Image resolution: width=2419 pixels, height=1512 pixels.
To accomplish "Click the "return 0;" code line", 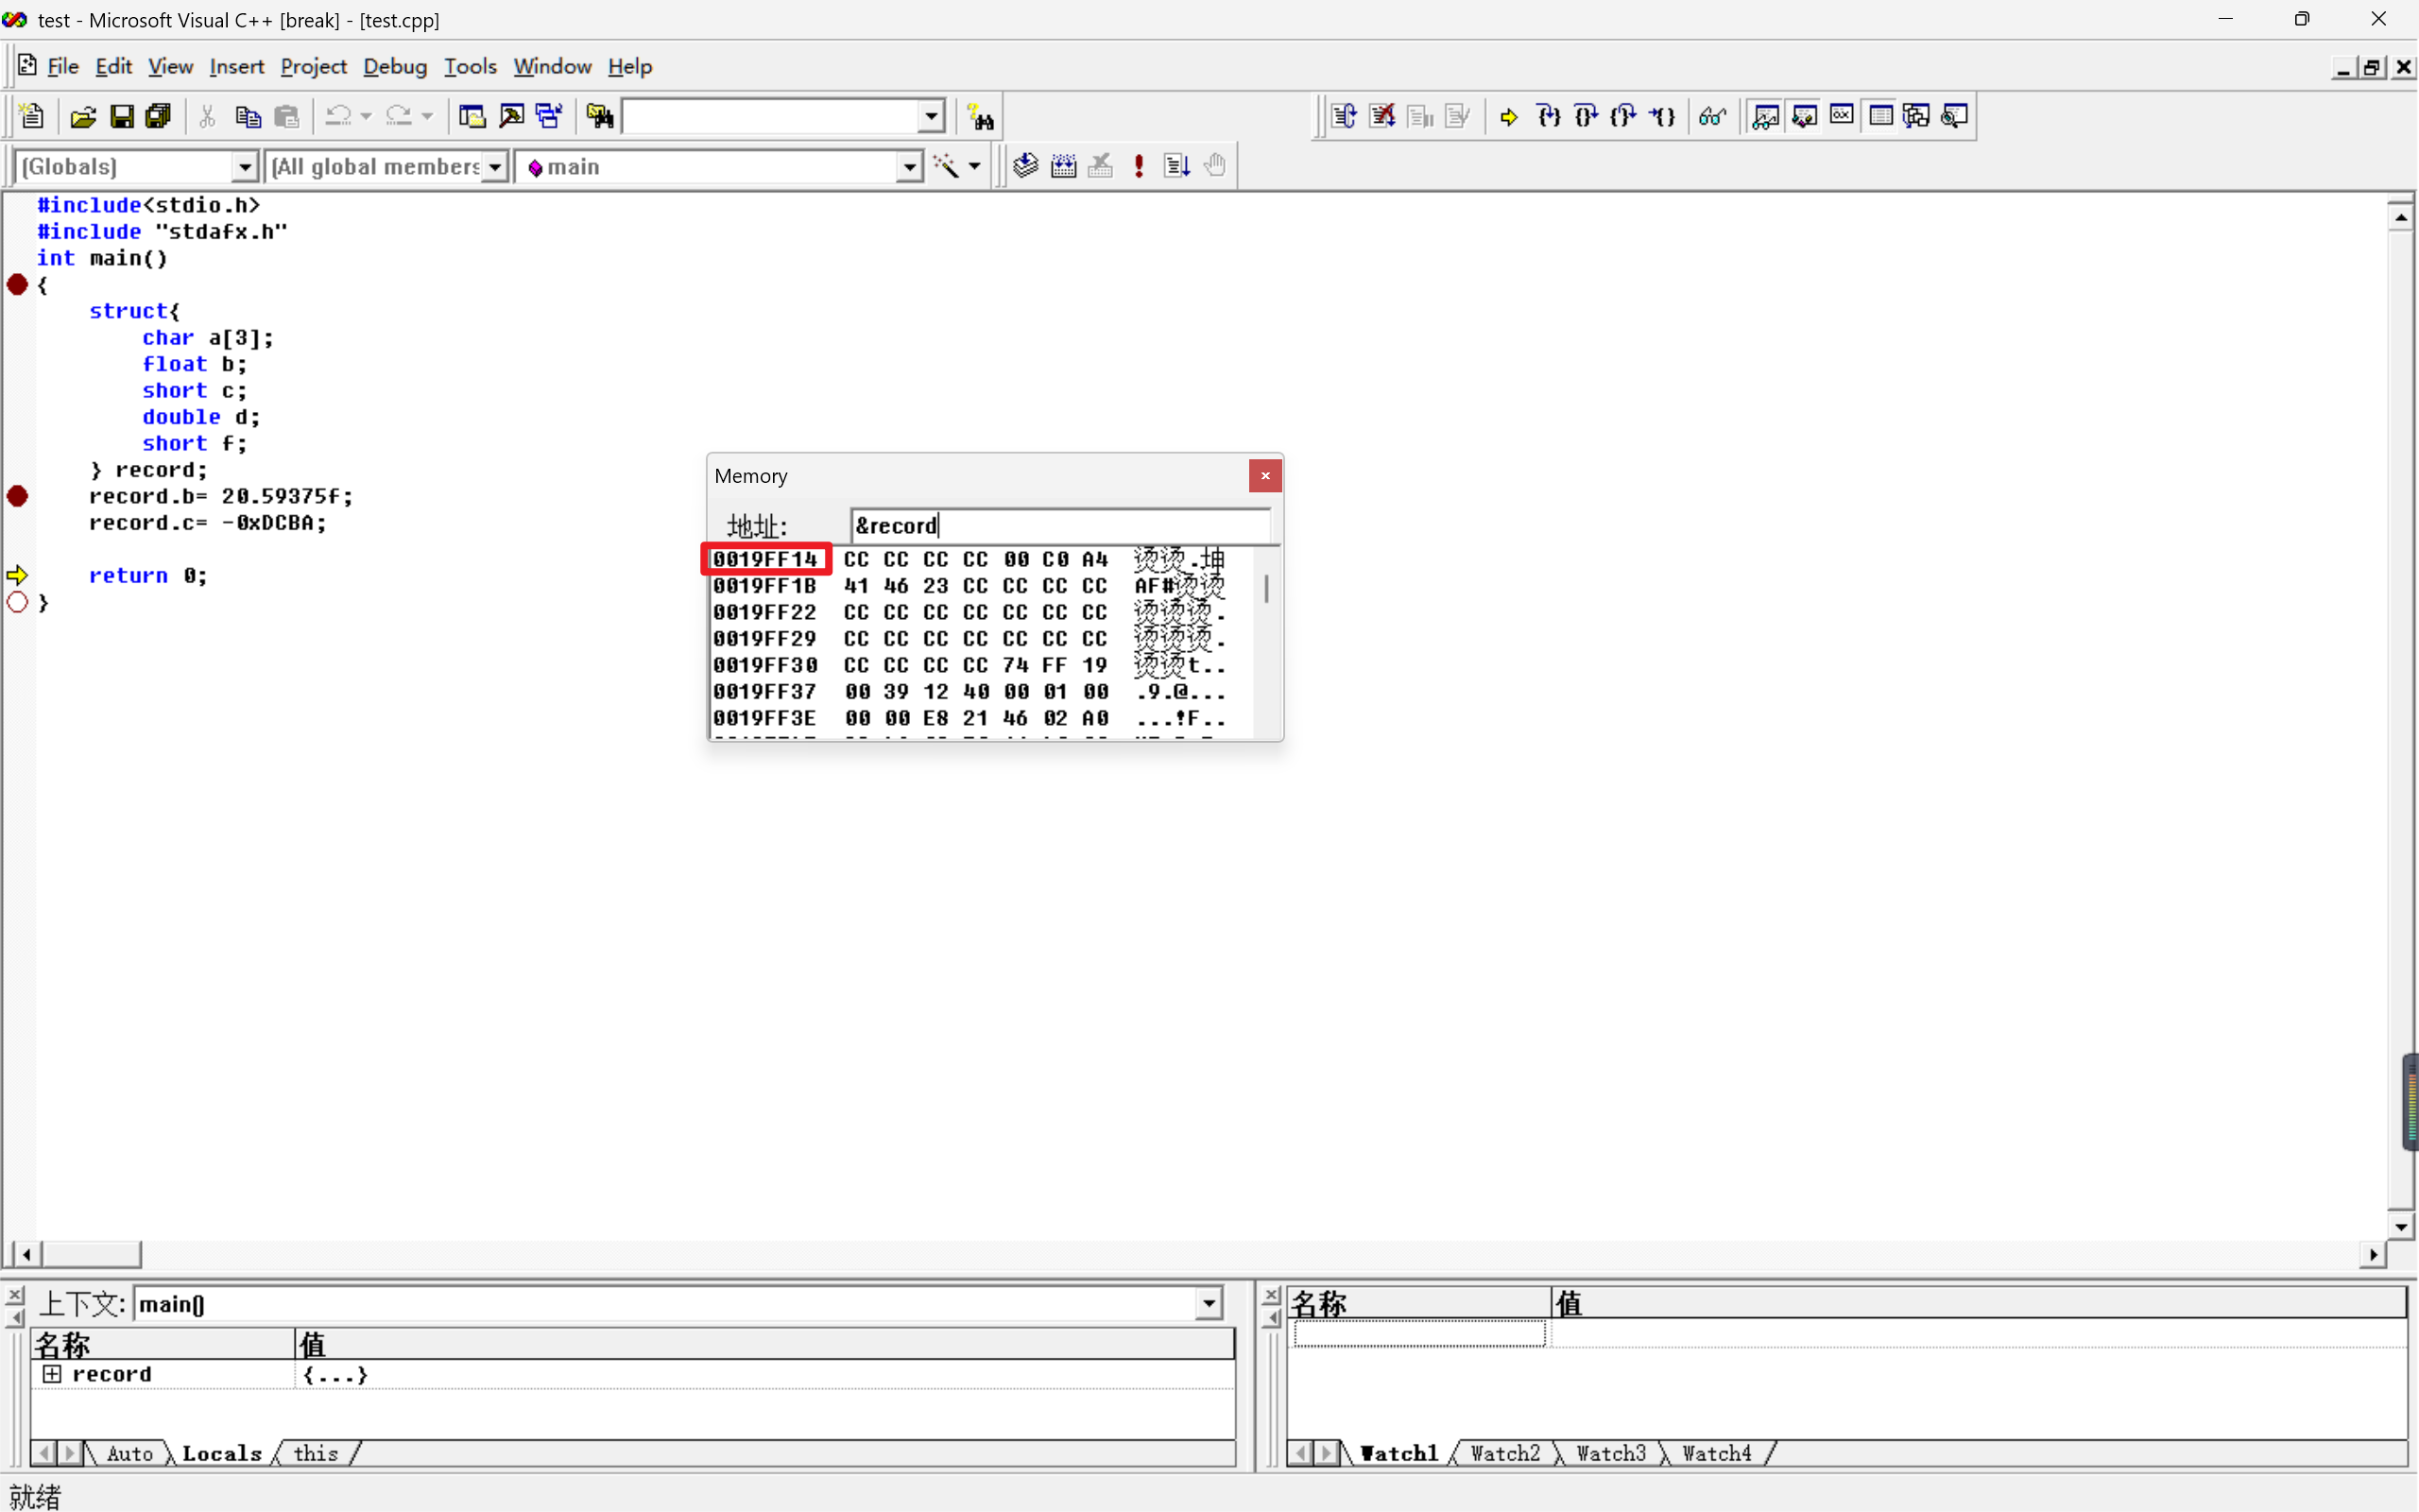I will point(148,576).
